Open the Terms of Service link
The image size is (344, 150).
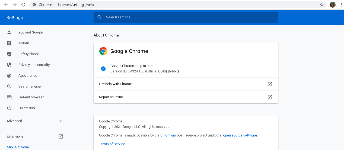coord(112,144)
